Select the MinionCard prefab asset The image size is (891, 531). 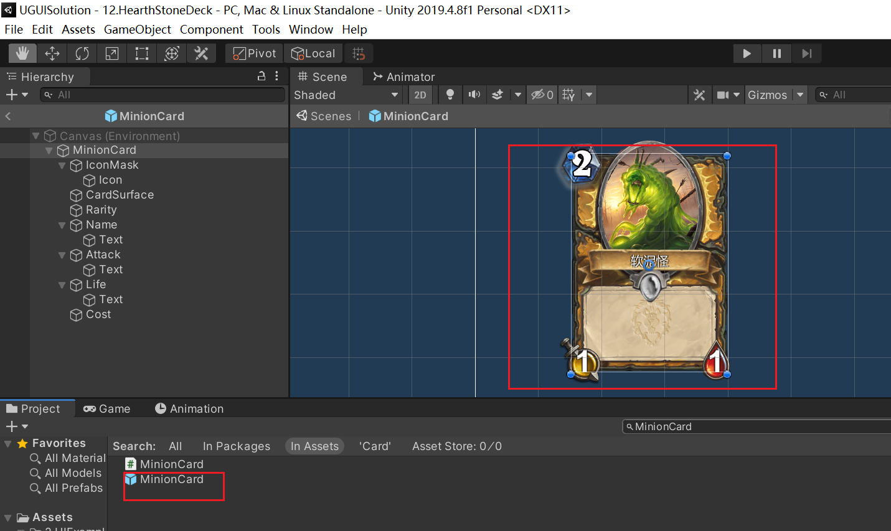171,479
